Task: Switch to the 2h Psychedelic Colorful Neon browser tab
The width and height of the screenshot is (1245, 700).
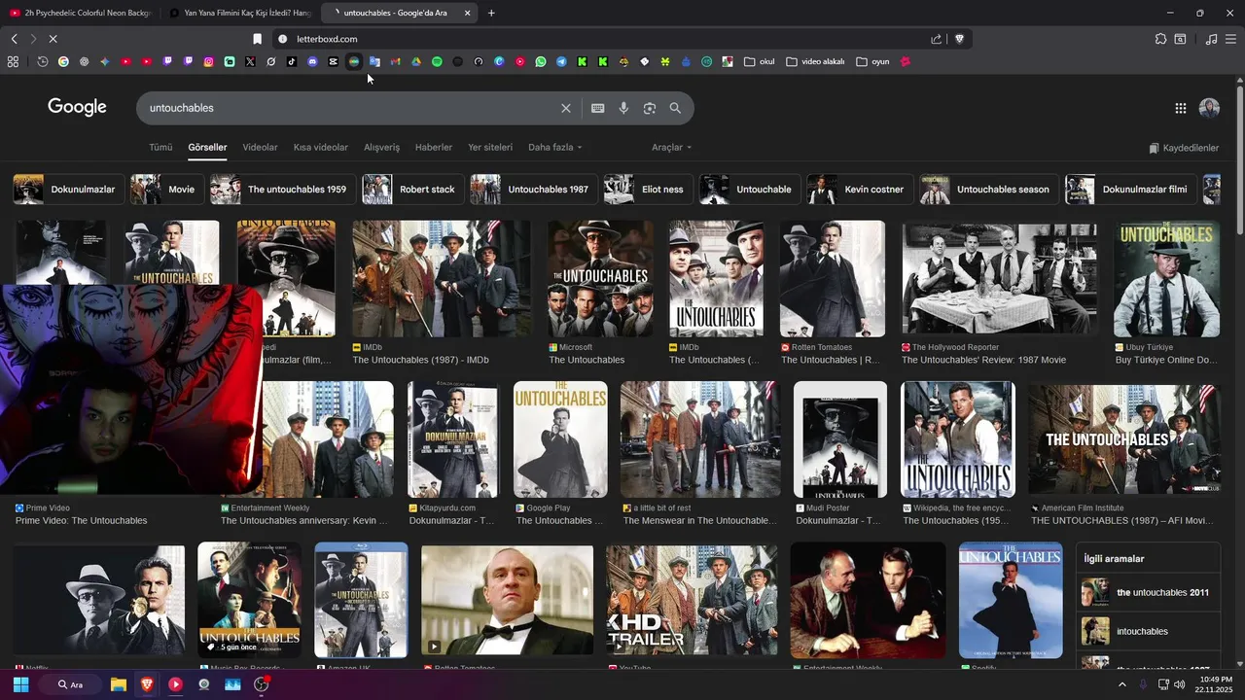Action: coord(80,13)
